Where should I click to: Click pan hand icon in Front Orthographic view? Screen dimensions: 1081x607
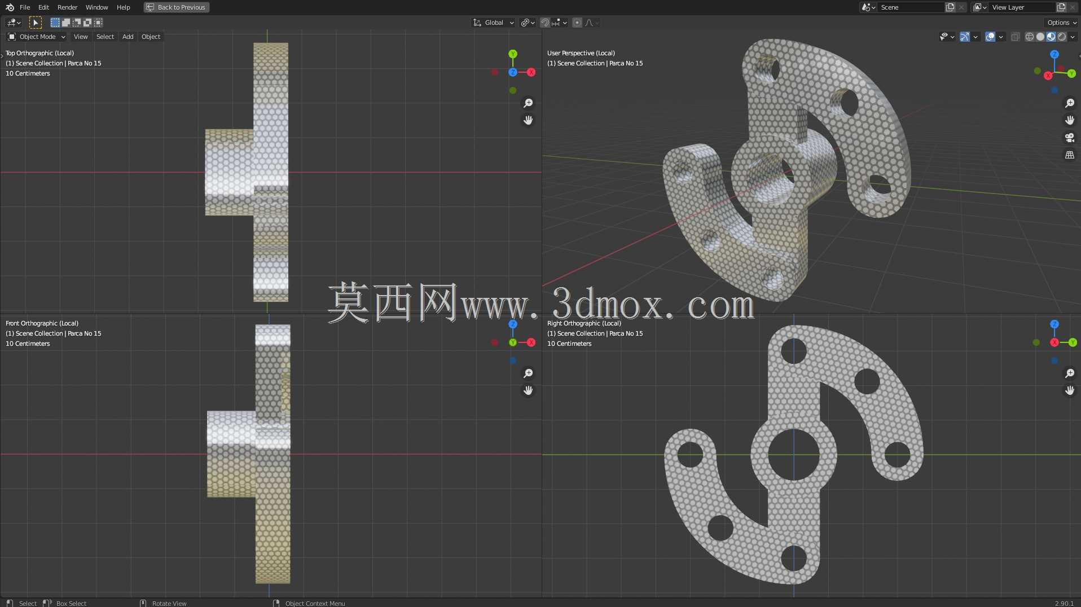click(528, 390)
